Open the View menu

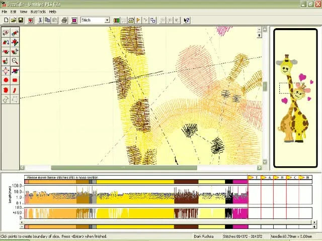[x=23, y=12]
